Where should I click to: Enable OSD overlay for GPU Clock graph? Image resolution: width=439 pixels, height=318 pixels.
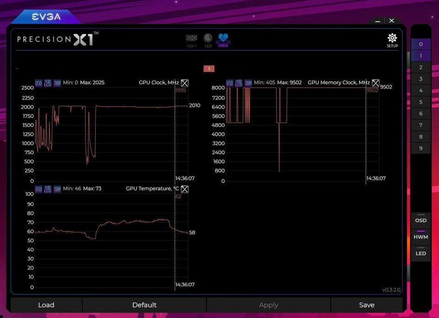pyautogui.click(x=39, y=82)
